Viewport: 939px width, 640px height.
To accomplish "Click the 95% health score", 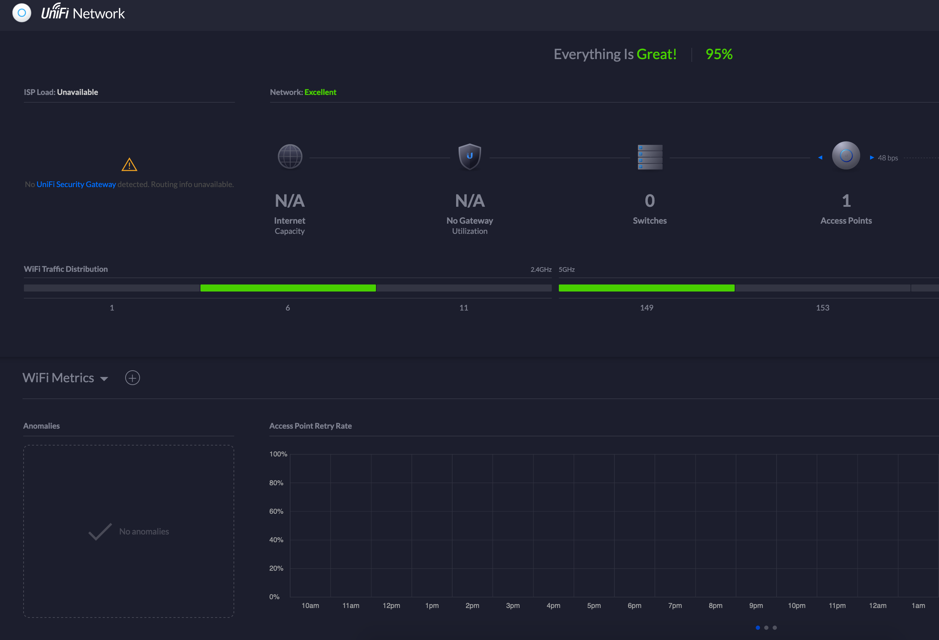I will (719, 54).
